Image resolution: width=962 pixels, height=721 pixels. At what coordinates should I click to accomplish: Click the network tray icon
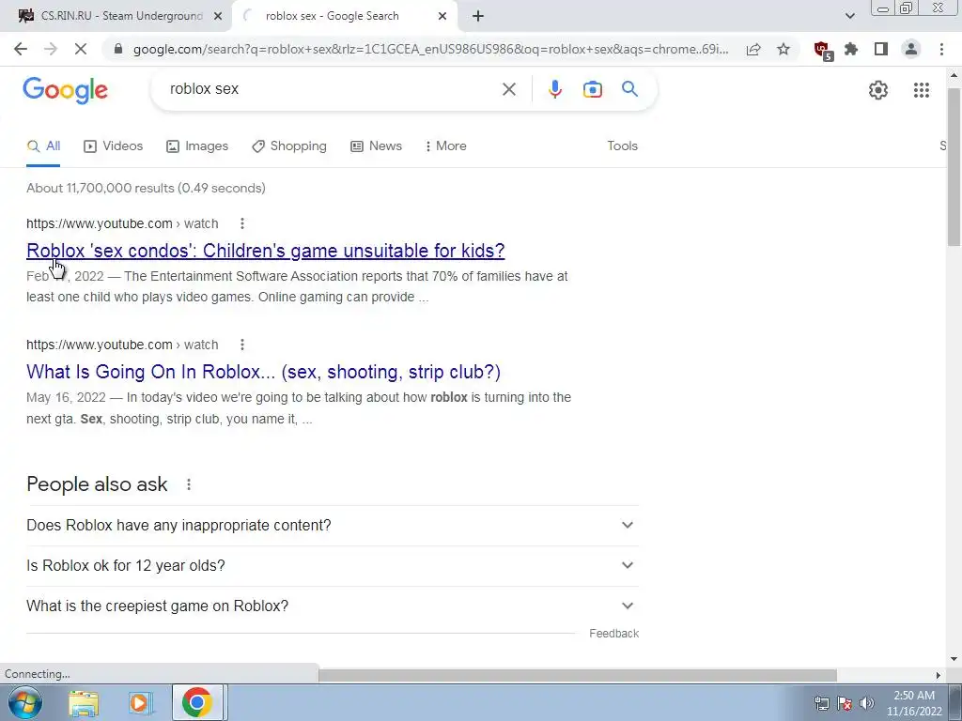click(x=821, y=703)
